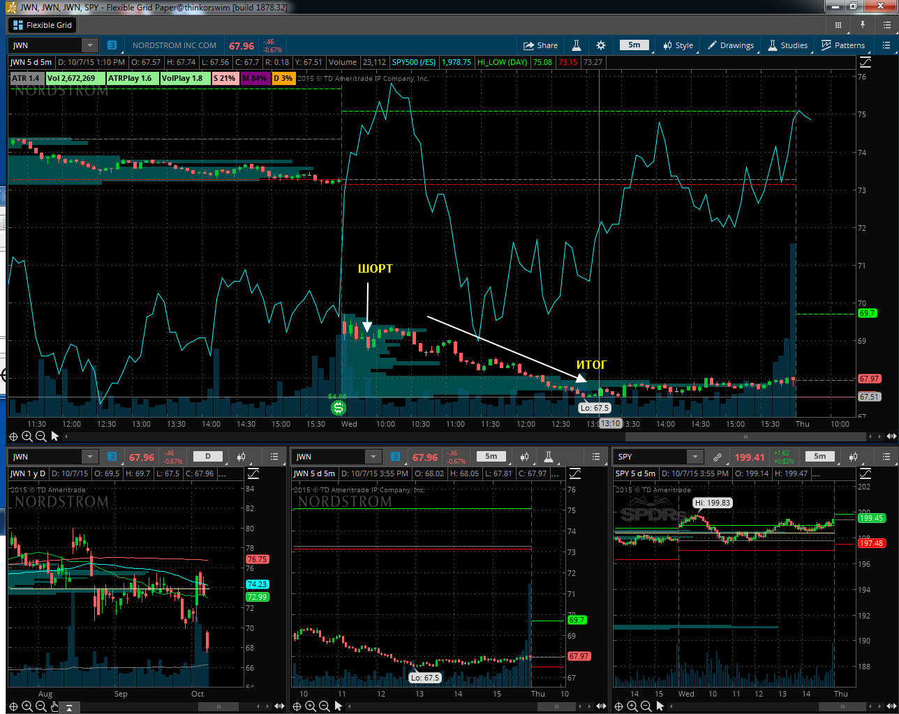Toggle main chart price axis scale icon

[865, 62]
